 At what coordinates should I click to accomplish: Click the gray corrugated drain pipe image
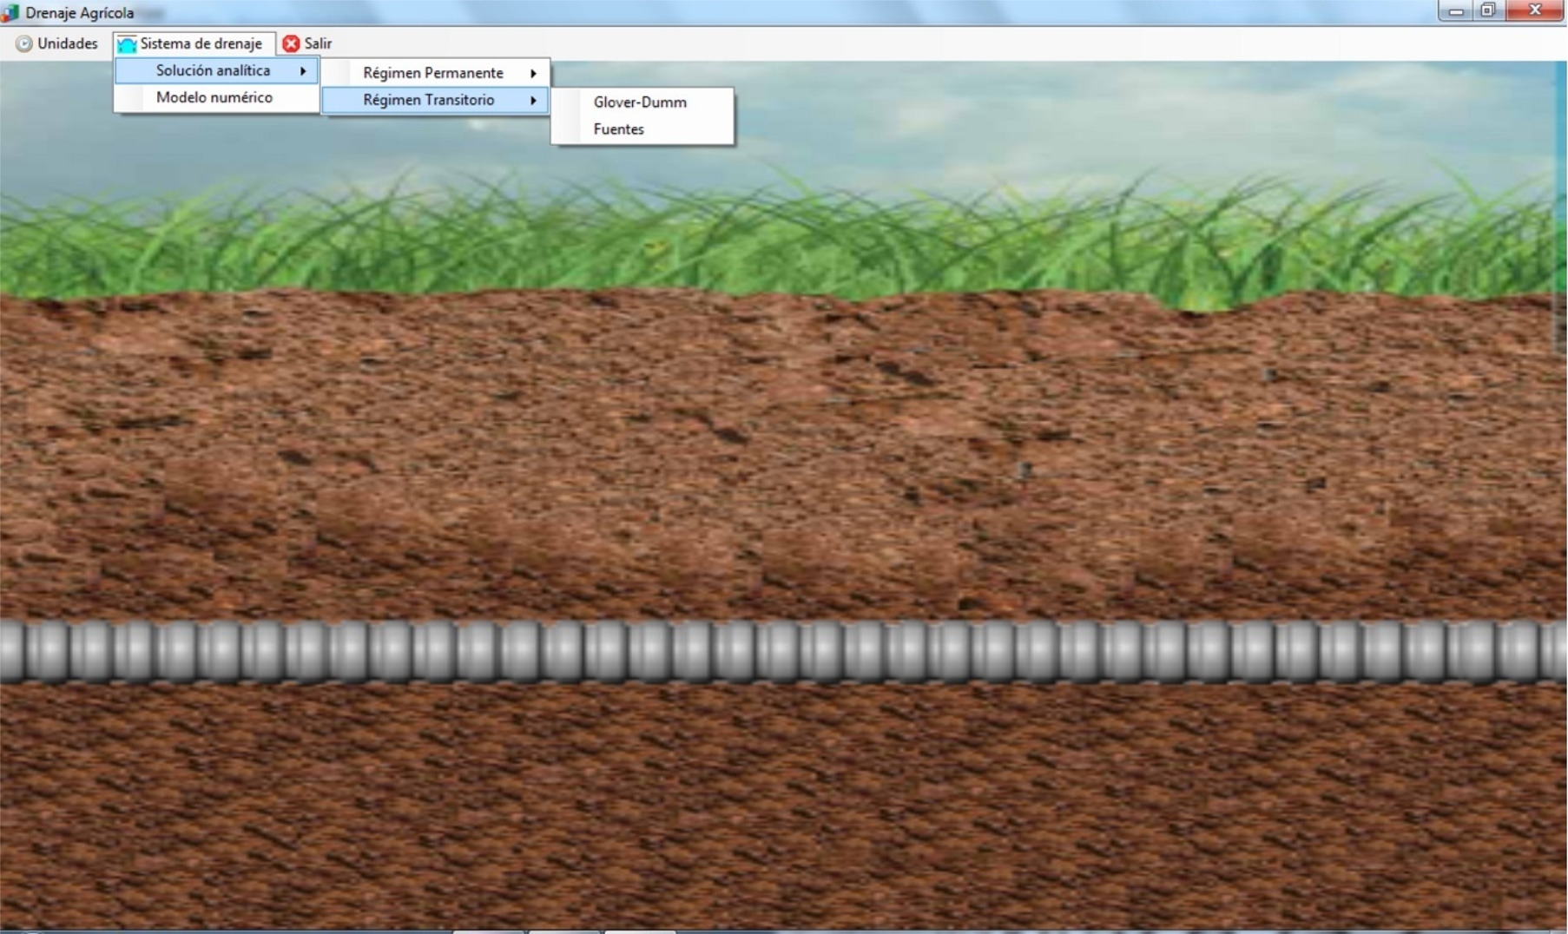click(781, 651)
